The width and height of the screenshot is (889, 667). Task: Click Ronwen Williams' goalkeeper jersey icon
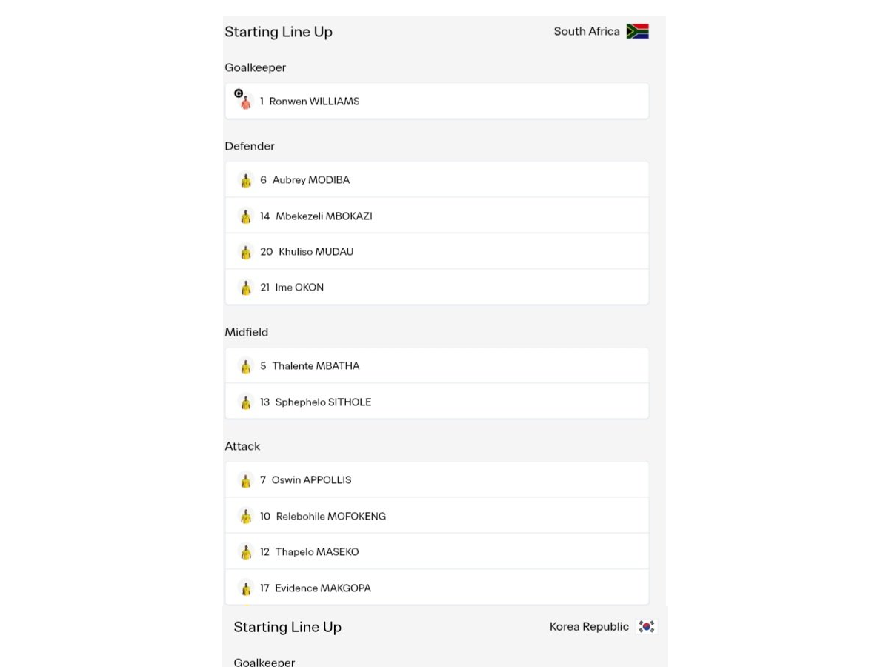[246, 102]
